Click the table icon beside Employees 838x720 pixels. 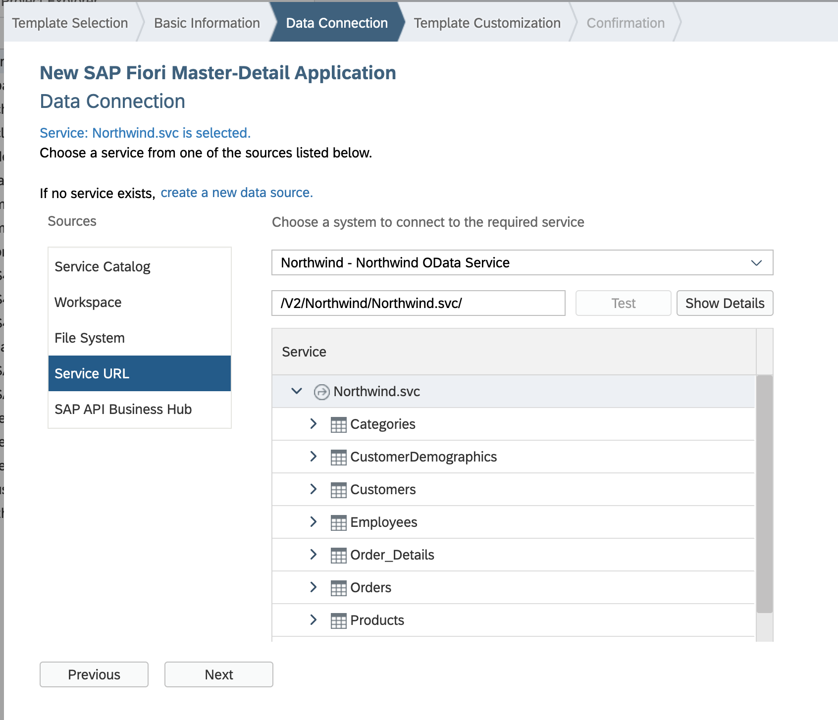pos(339,522)
